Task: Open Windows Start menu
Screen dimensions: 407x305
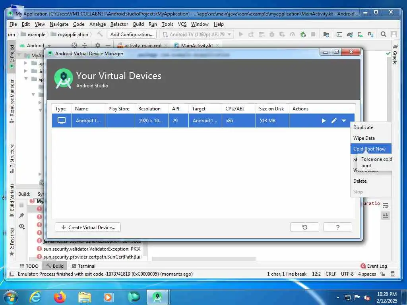Action: coord(10,297)
